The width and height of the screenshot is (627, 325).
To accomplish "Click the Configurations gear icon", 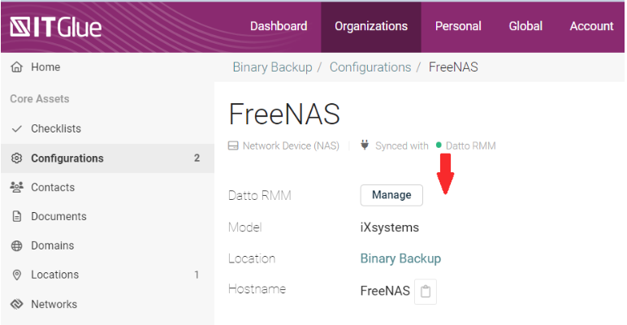I will [x=16, y=158].
